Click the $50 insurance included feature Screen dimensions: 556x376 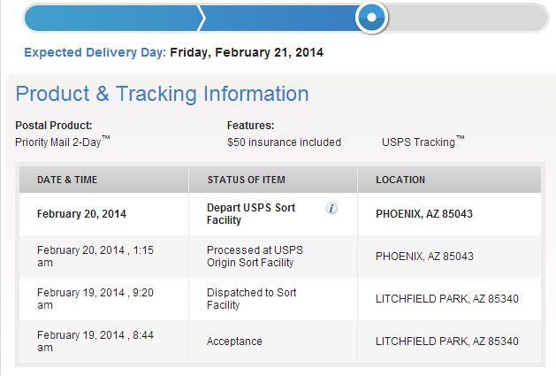pyautogui.click(x=284, y=142)
